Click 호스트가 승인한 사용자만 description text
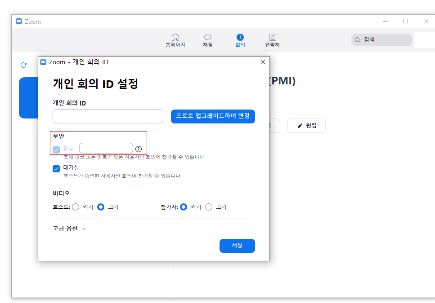The height and width of the screenshot is (303, 435). pos(122,176)
